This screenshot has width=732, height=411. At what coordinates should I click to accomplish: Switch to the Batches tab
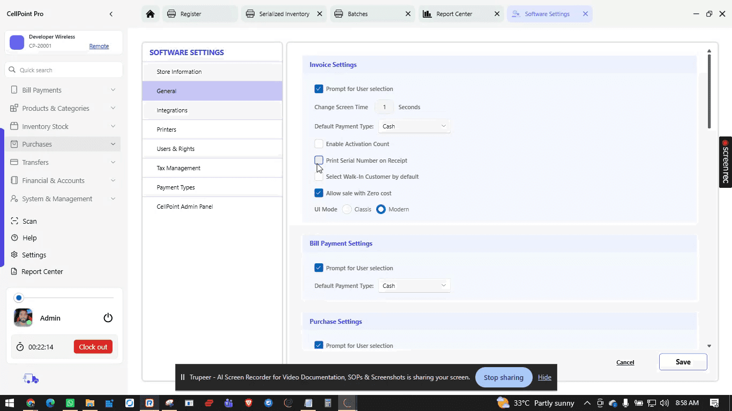(373, 14)
